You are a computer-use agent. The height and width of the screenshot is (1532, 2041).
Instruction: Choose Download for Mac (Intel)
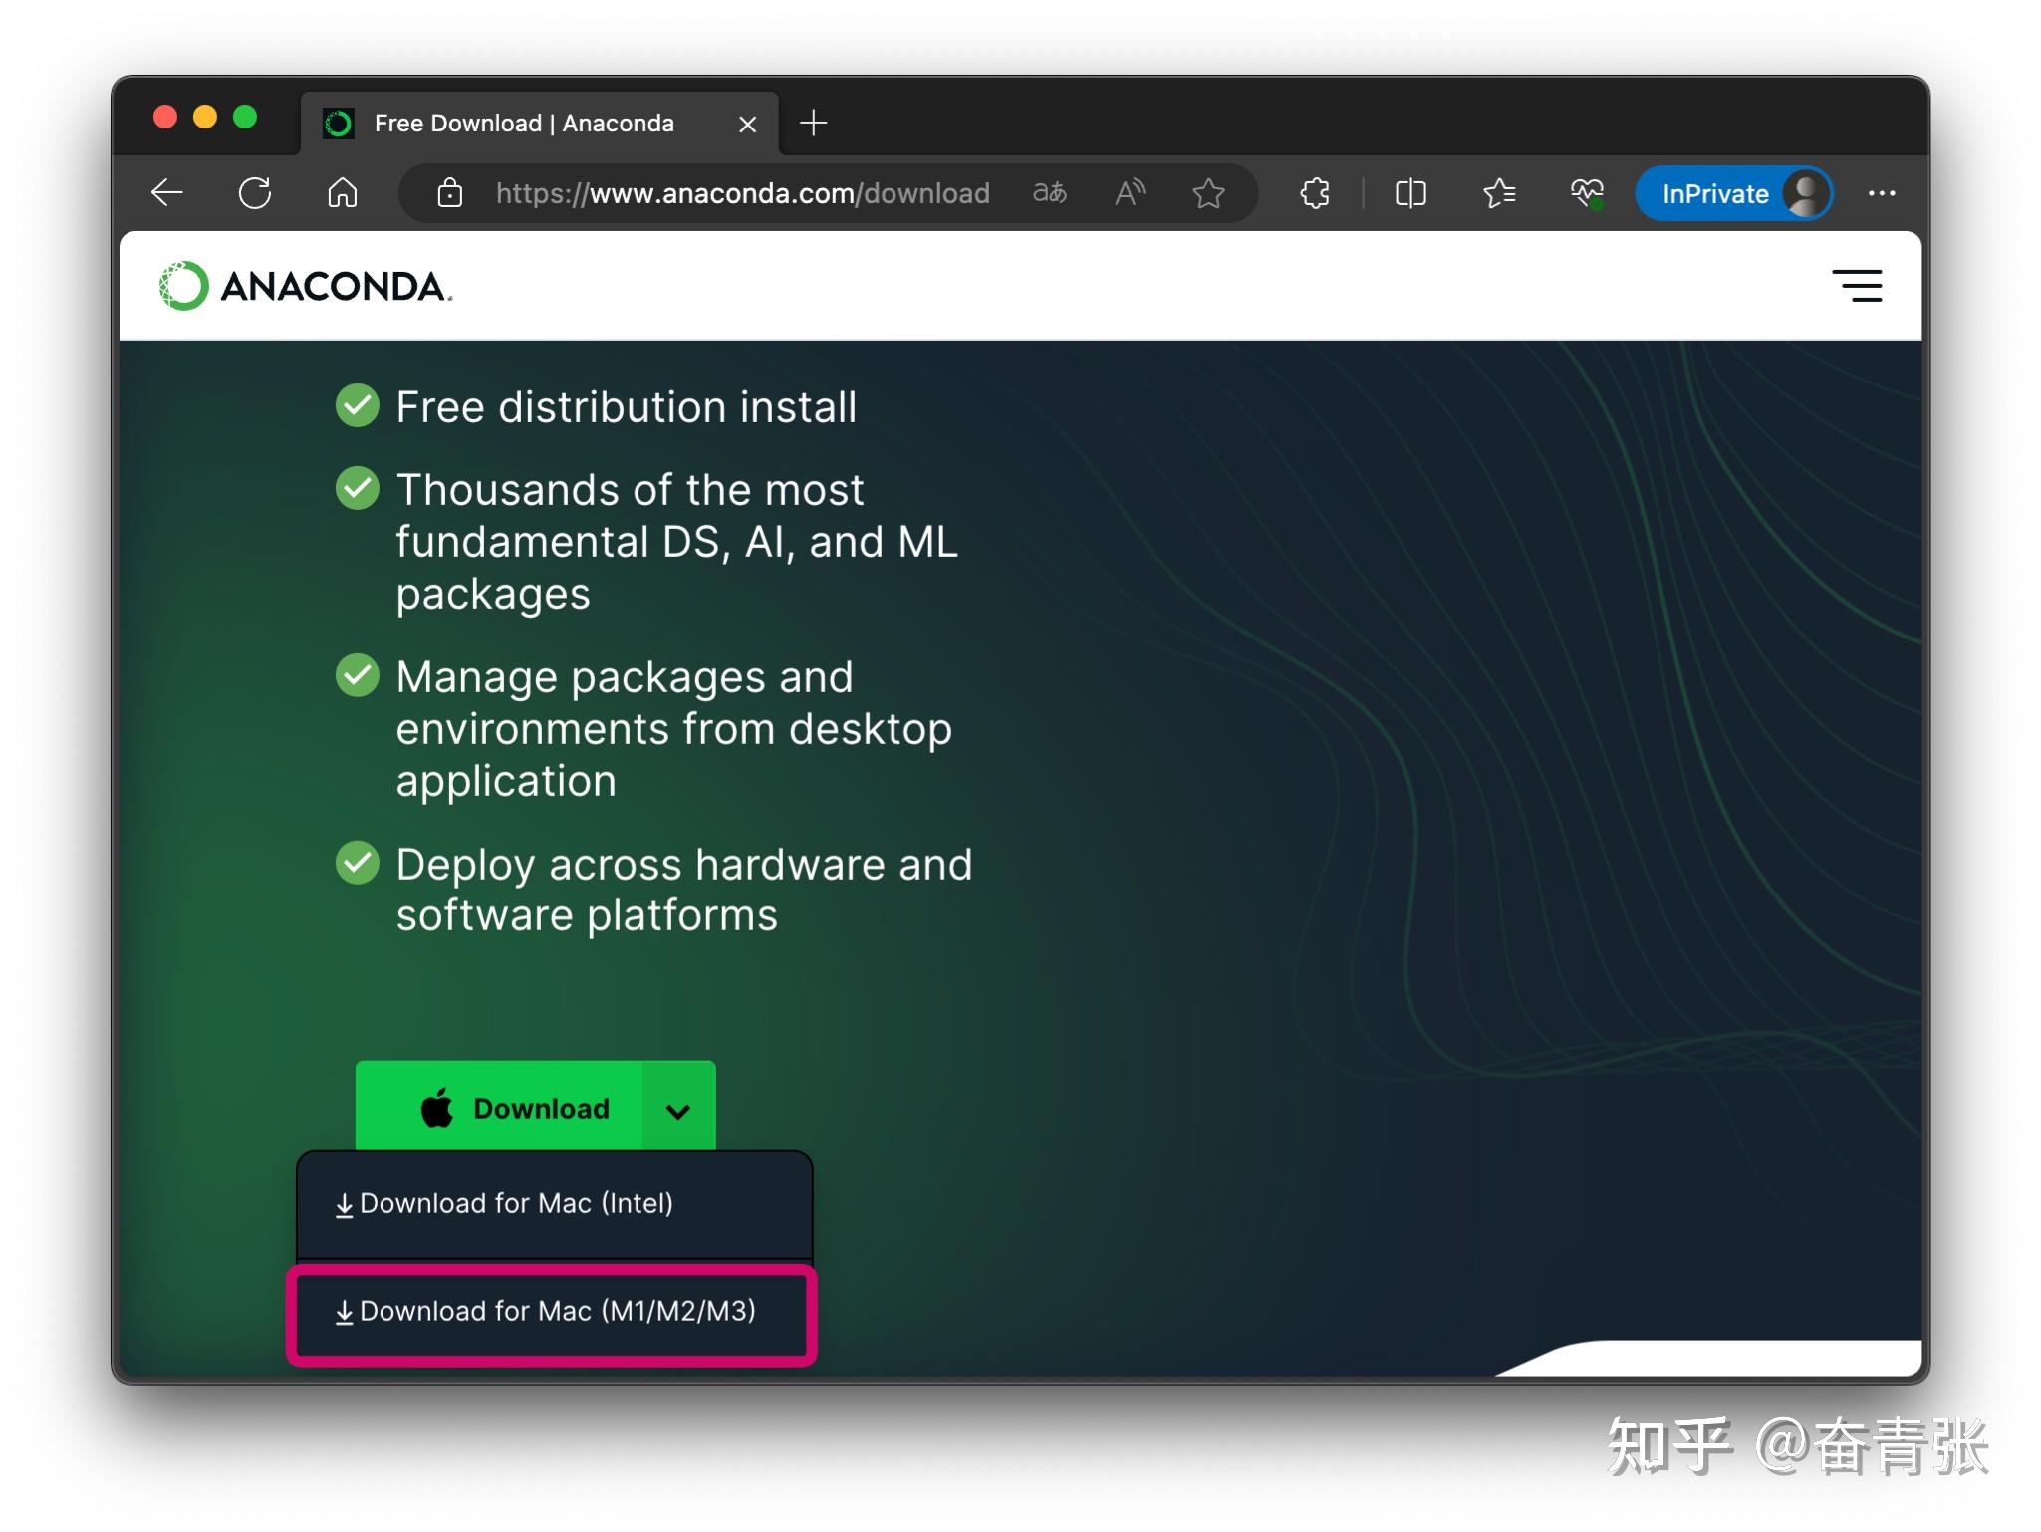[x=515, y=1203]
